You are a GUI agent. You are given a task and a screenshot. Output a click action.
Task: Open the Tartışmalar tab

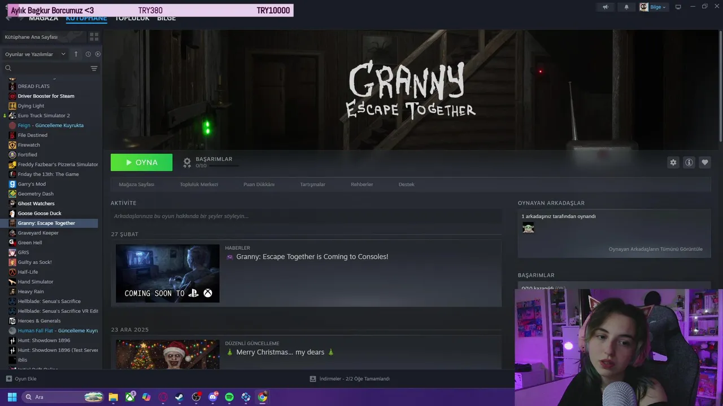click(x=312, y=184)
